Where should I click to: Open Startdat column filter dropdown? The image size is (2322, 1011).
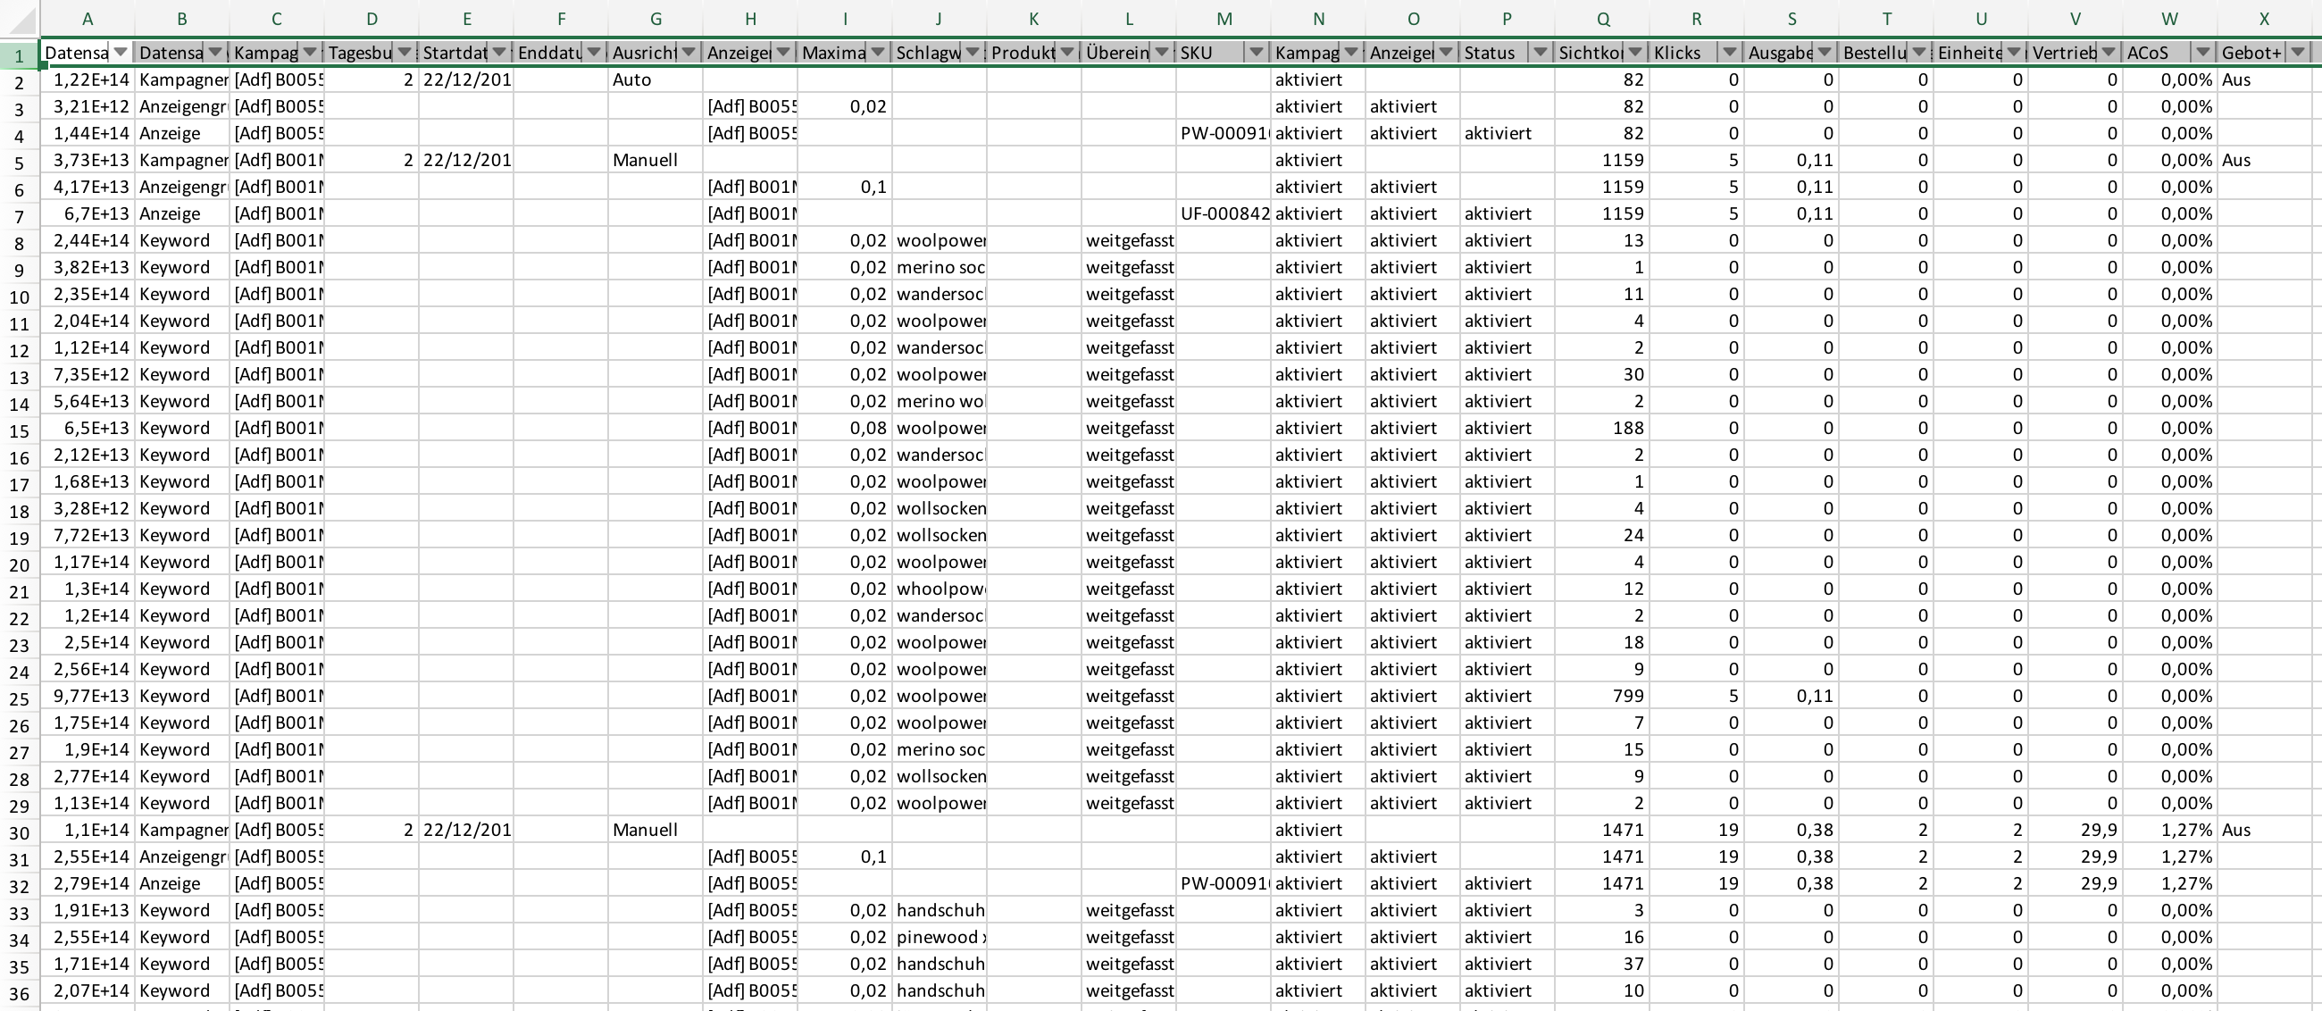click(498, 53)
